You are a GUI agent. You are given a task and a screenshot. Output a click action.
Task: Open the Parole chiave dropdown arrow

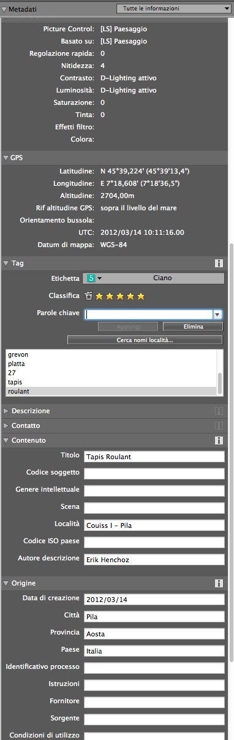coord(217,315)
